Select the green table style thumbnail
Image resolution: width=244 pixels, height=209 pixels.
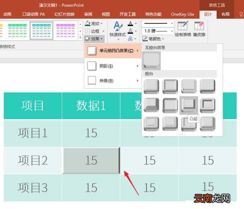pos(17,31)
